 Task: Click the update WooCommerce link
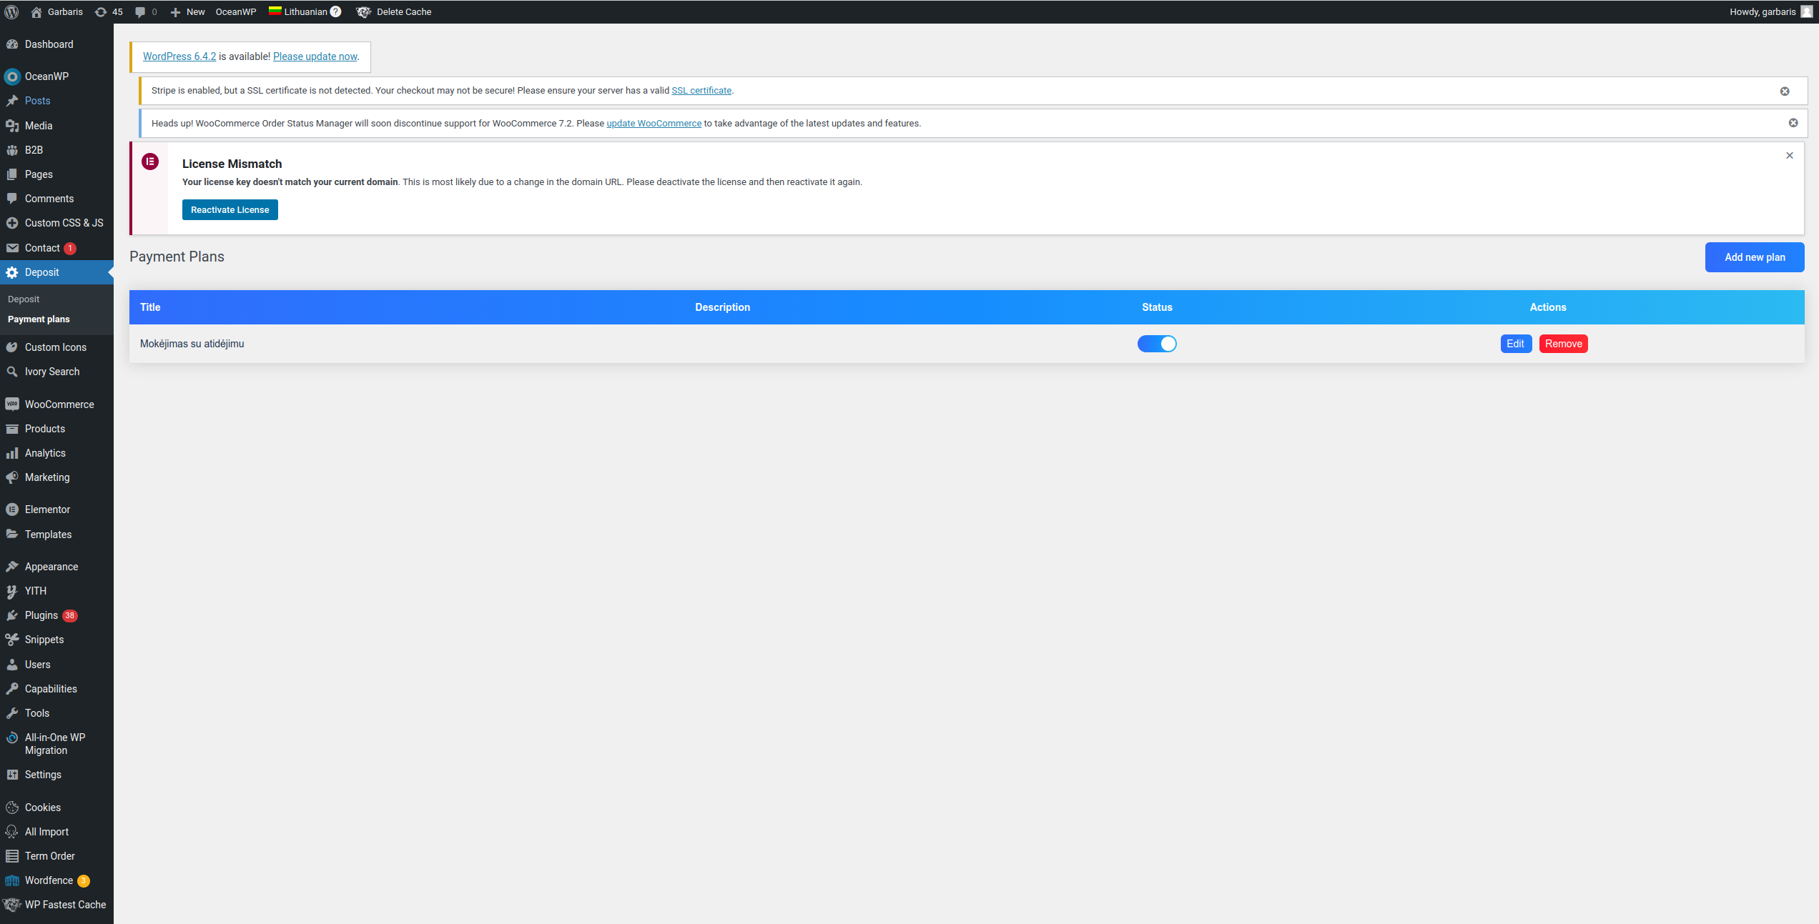[x=654, y=124]
